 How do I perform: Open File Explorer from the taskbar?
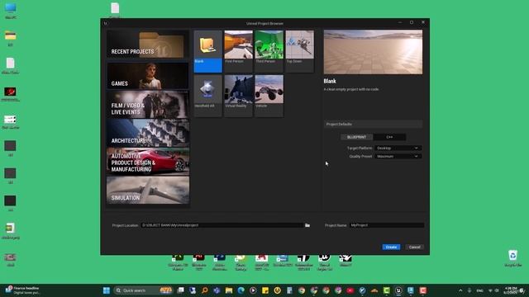click(229, 290)
